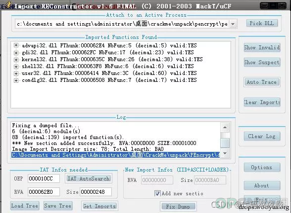
Task: Click the New Import Size field
Action: 210,180
